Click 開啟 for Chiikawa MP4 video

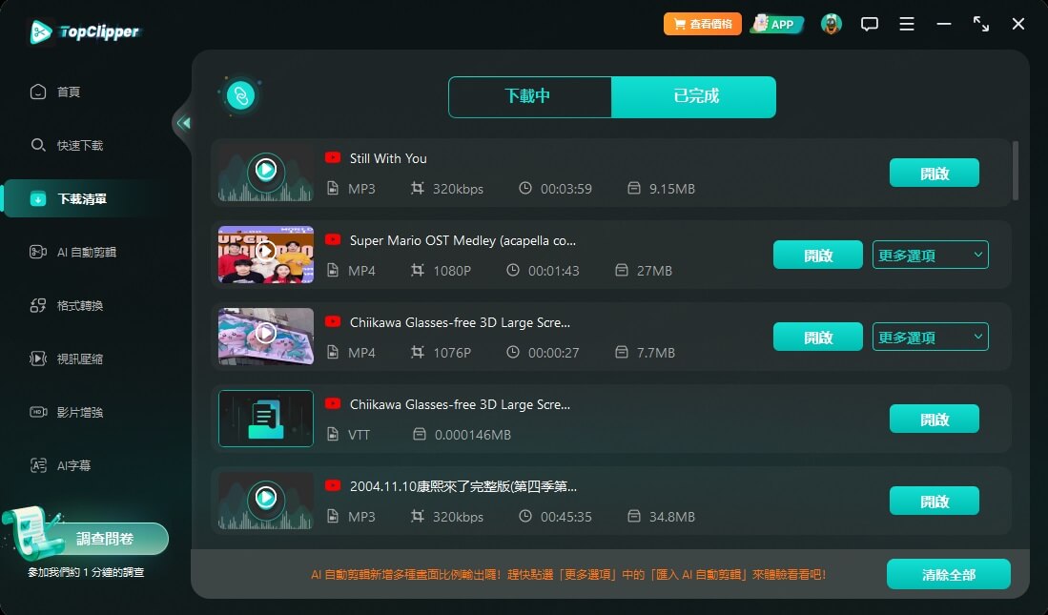pyautogui.click(x=818, y=337)
